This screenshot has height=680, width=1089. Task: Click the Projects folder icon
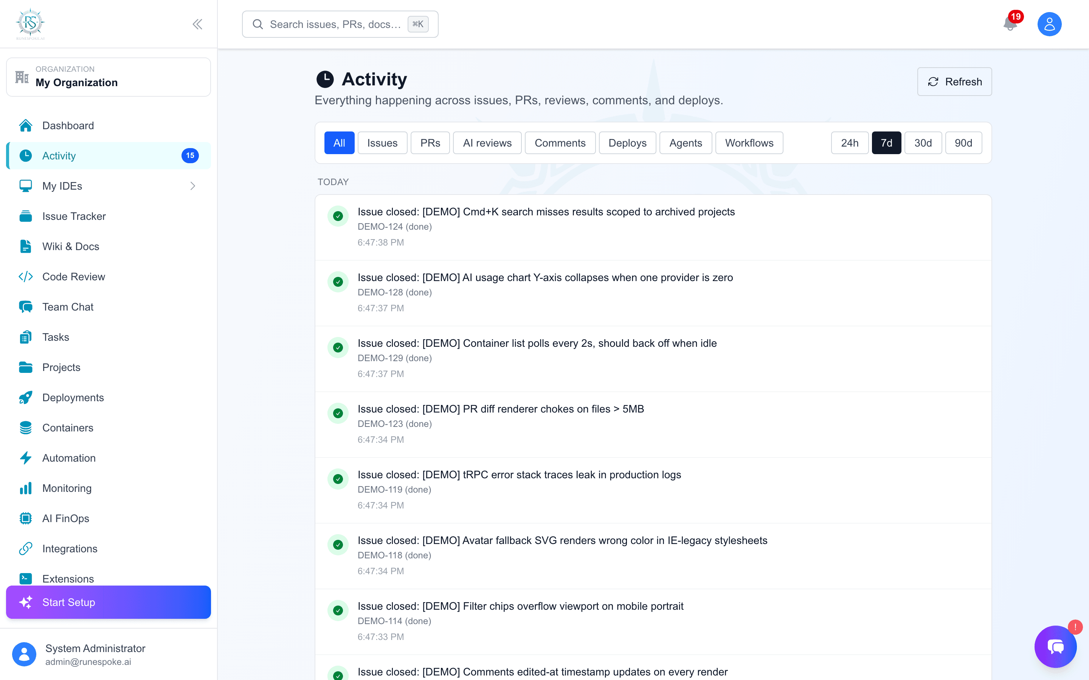(26, 368)
